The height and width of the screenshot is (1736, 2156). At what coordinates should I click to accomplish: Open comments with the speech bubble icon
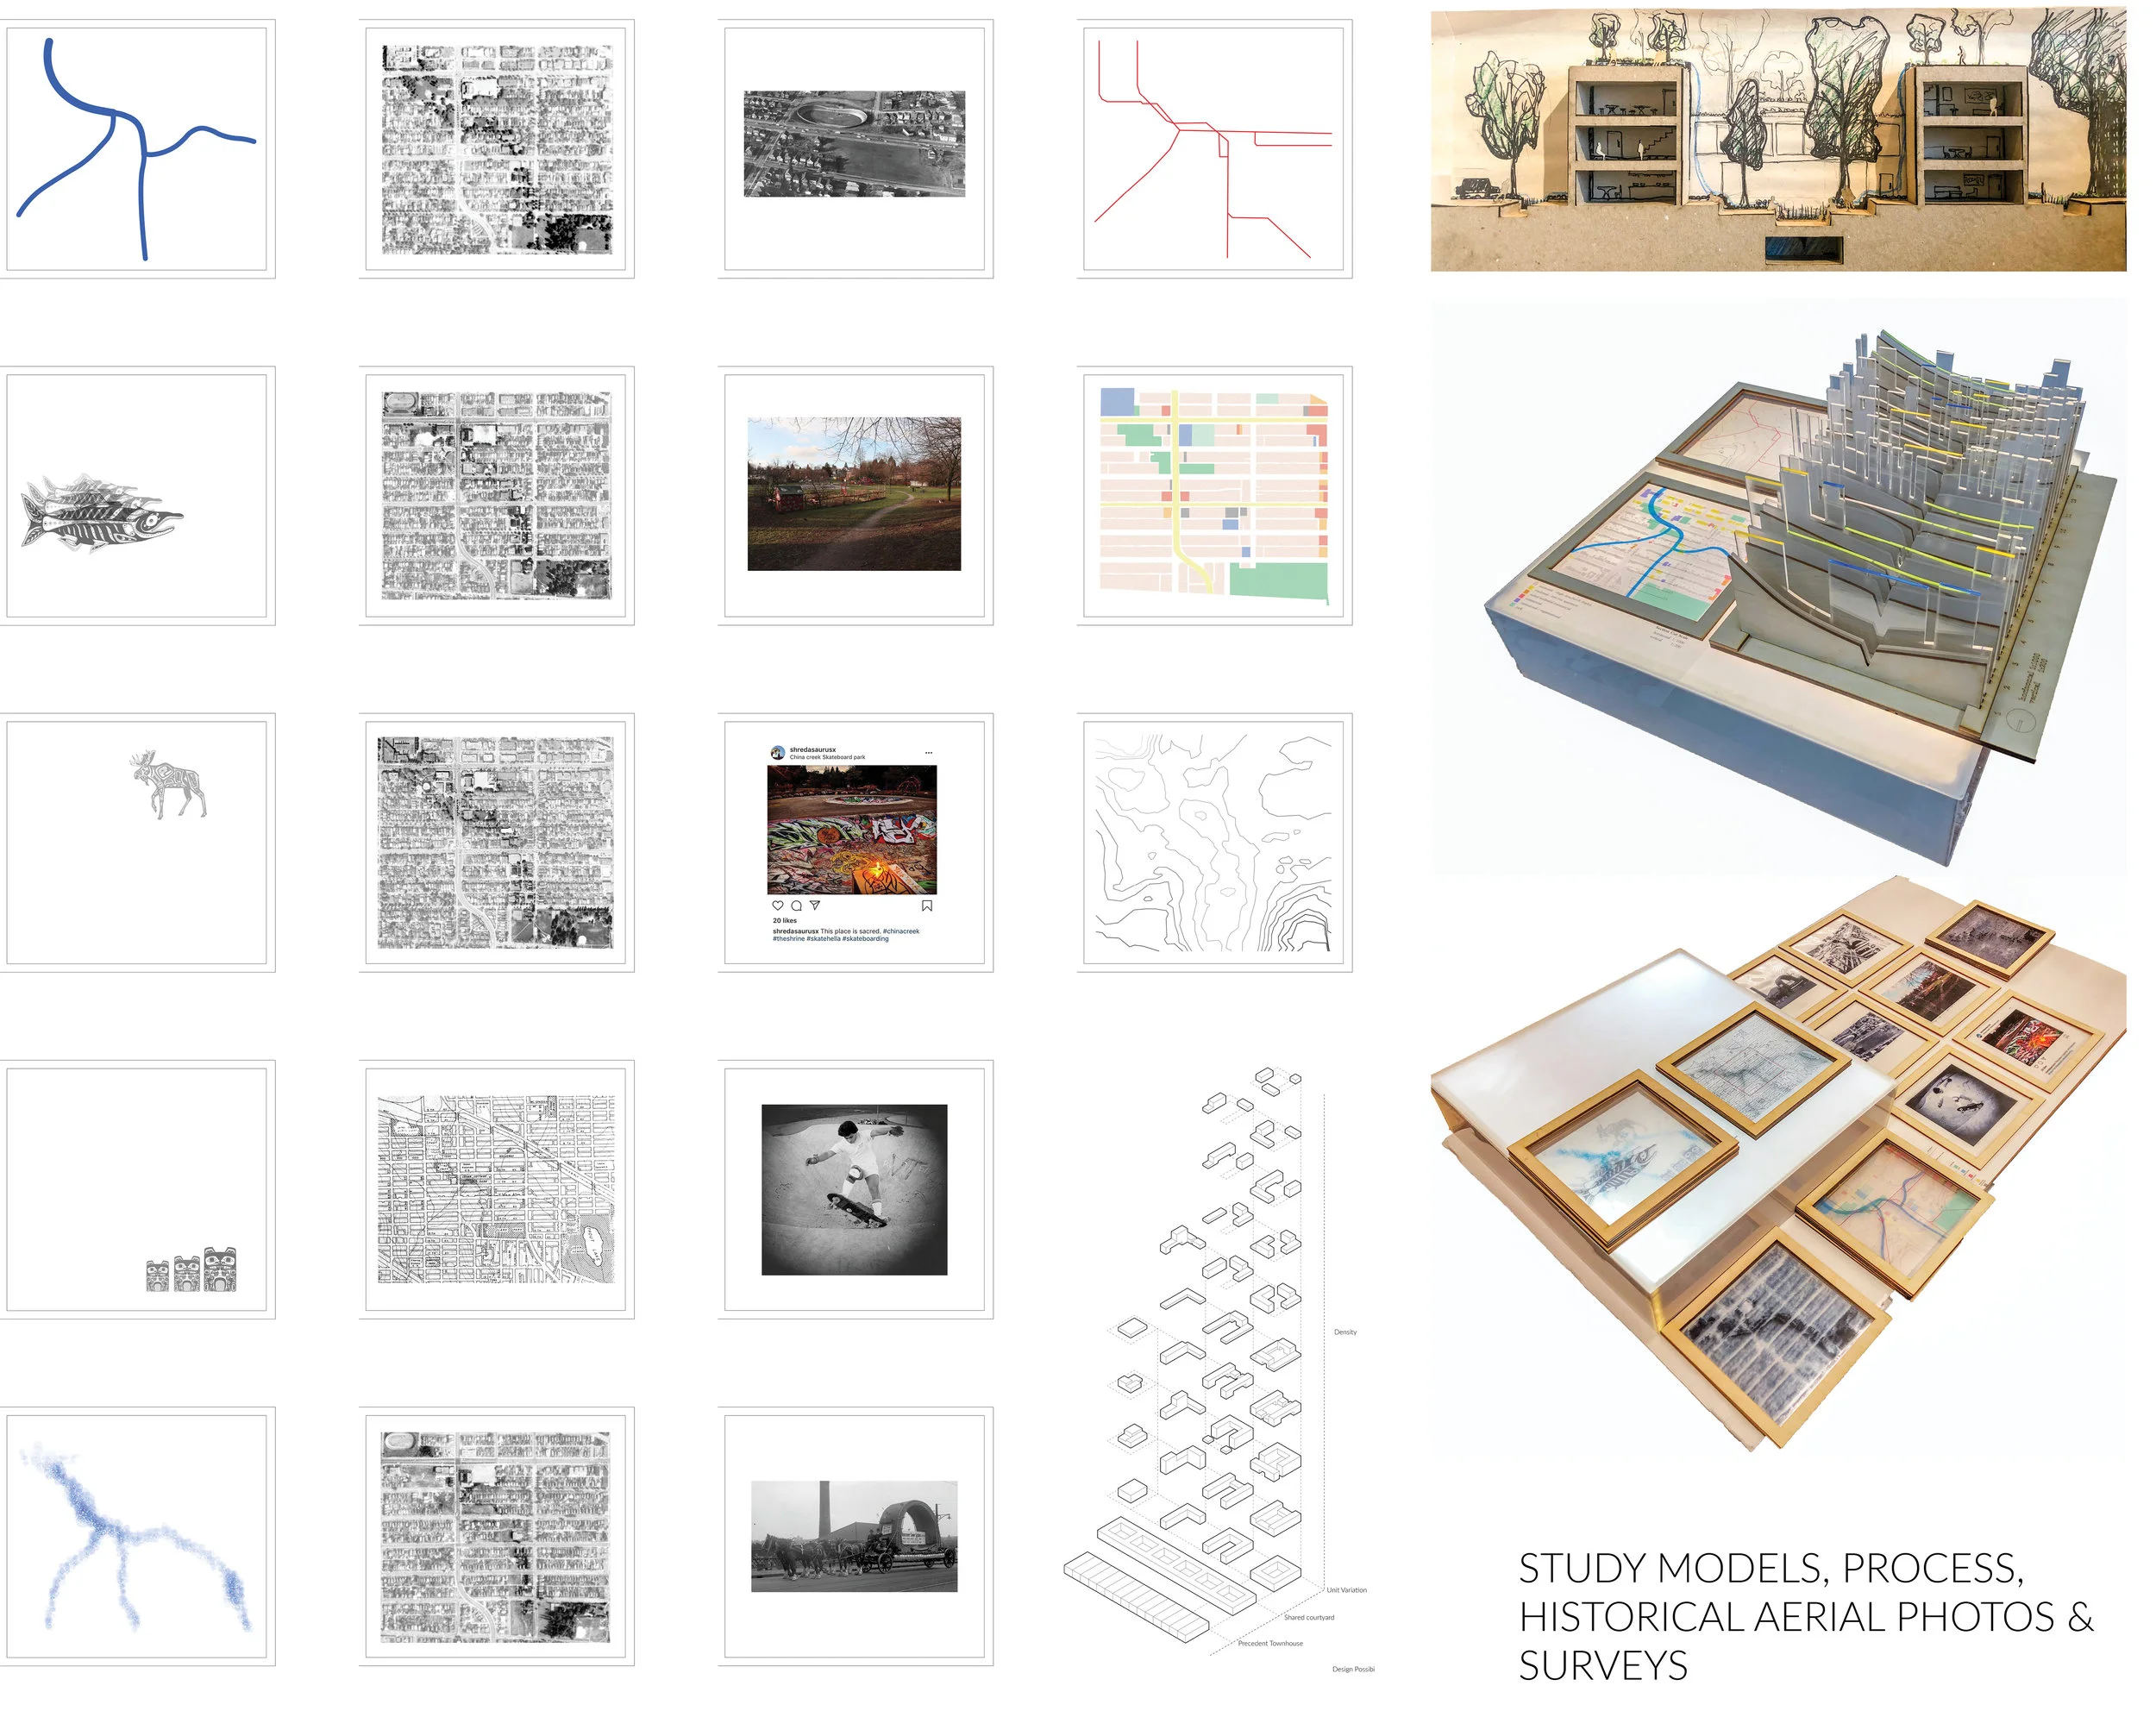[x=796, y=906]
